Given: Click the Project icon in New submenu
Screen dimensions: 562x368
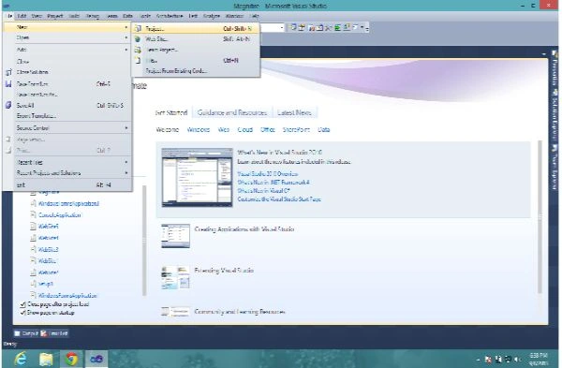Looking at the screenshot, I should (138, 28).
